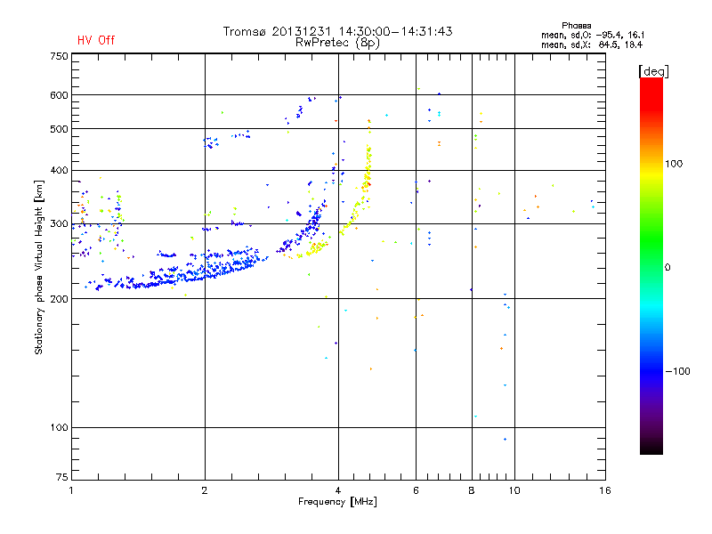Viewport: 712px width, 534px height.
Task: Select the plot title 'Tromsø 20131231 14:30:00-14:31:43'
Action: [x=338, y=31]
